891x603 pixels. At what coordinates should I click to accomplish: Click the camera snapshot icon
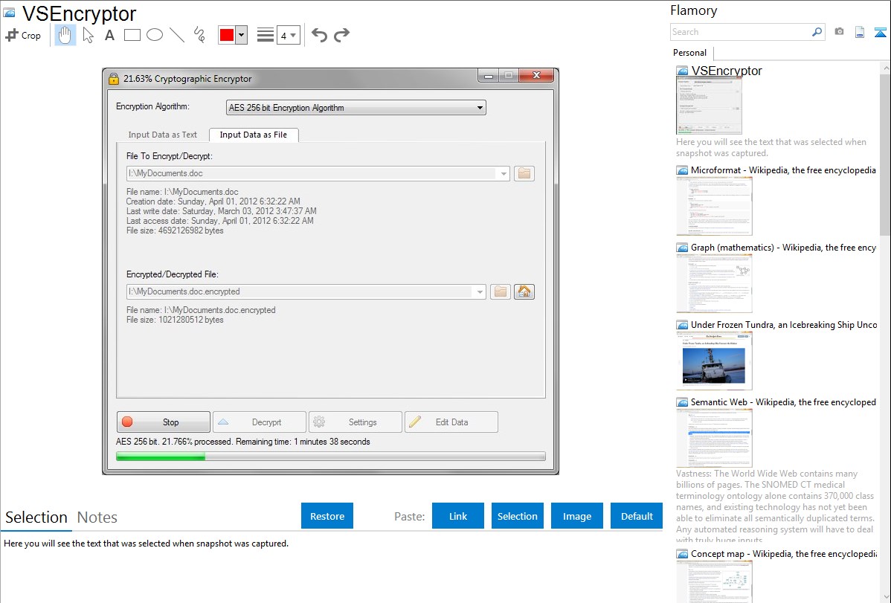839,32
